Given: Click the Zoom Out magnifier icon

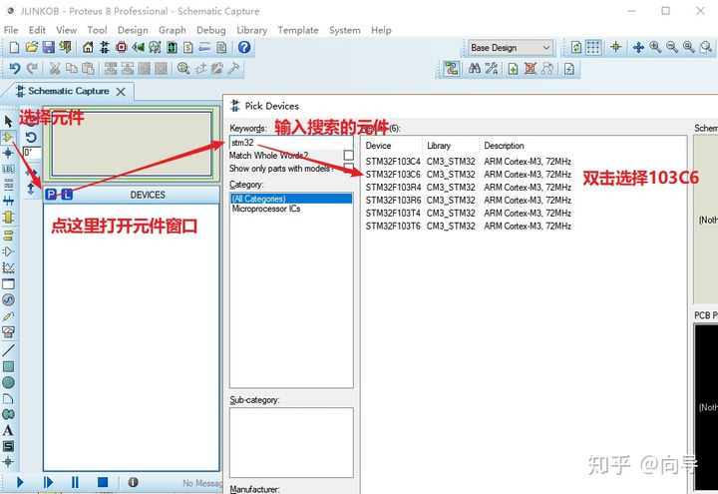Looking at the screenshot, I should pos(672,47).
